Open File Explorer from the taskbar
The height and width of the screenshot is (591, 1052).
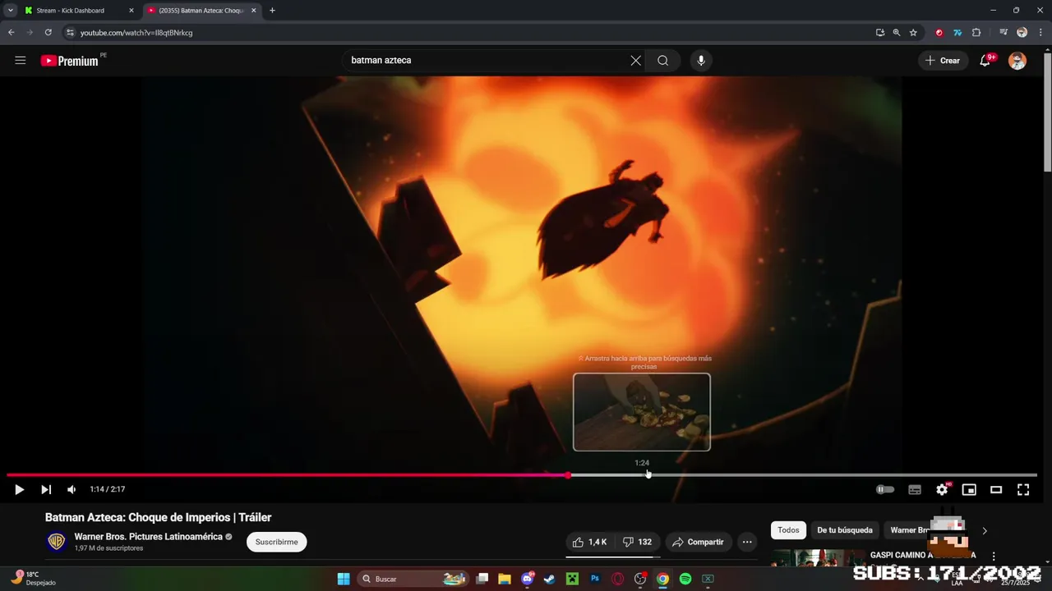[505, 579]
